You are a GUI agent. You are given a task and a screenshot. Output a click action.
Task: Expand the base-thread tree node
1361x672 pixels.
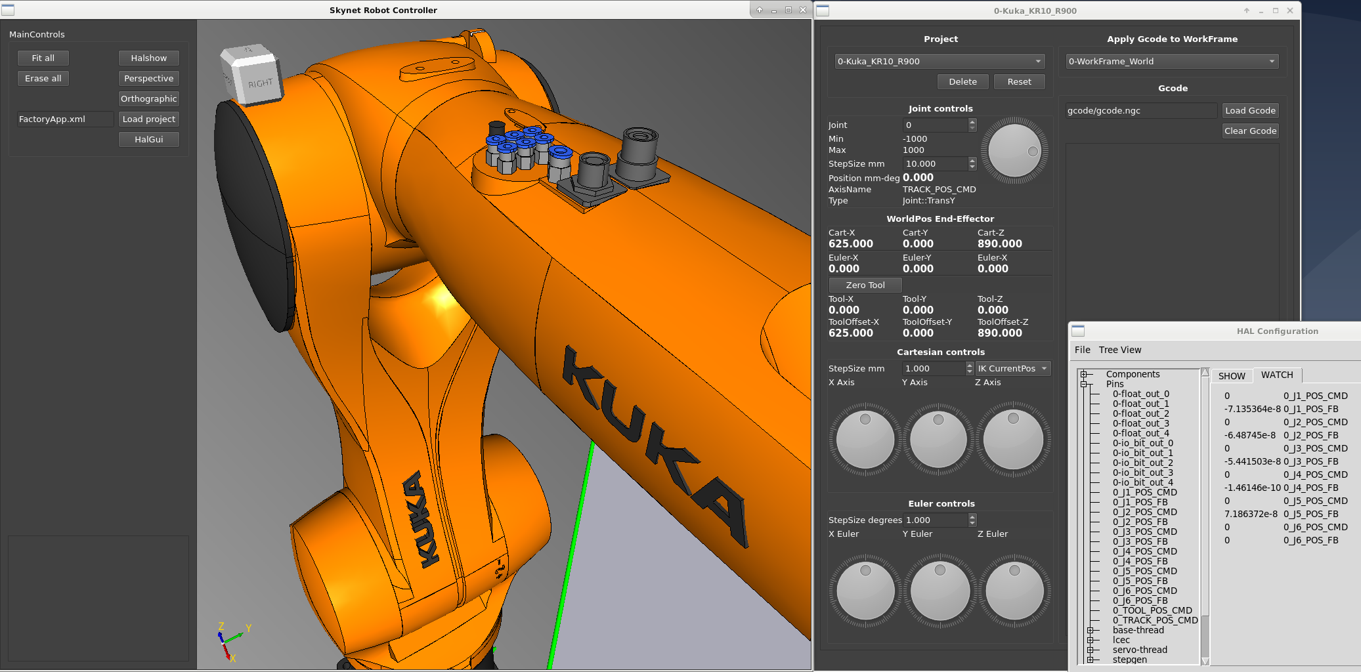(x=1090, y=630)
